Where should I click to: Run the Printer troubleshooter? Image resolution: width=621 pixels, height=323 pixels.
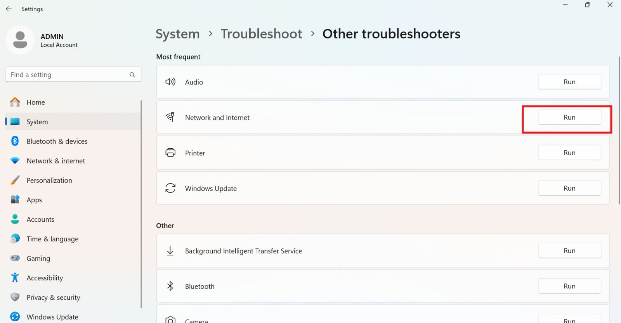569,153
